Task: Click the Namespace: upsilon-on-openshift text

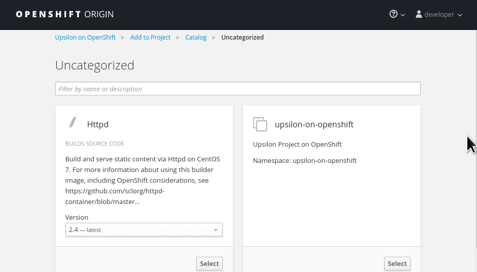Action: [x=305, y=161]
